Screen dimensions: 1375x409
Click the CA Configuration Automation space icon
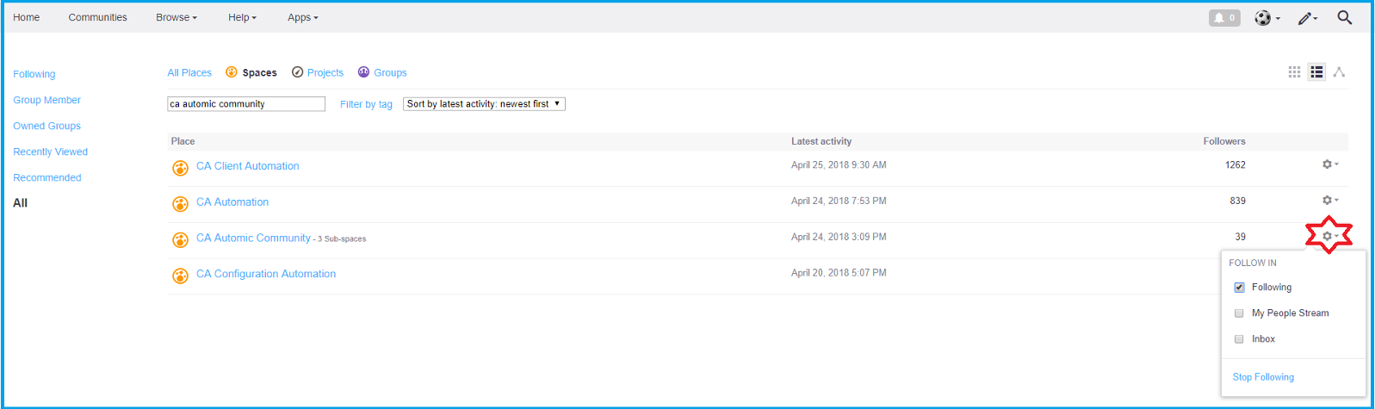[180, 276]
